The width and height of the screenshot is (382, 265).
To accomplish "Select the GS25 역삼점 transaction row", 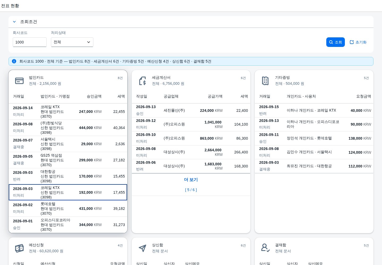I will (x=68, y=160).
